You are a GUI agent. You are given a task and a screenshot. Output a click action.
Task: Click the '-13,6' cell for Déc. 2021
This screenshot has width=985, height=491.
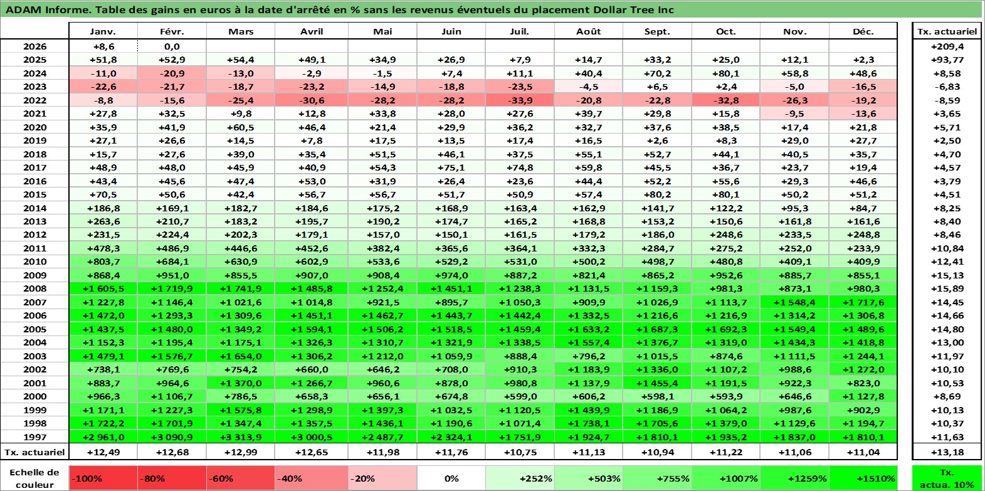pos(863,114)
